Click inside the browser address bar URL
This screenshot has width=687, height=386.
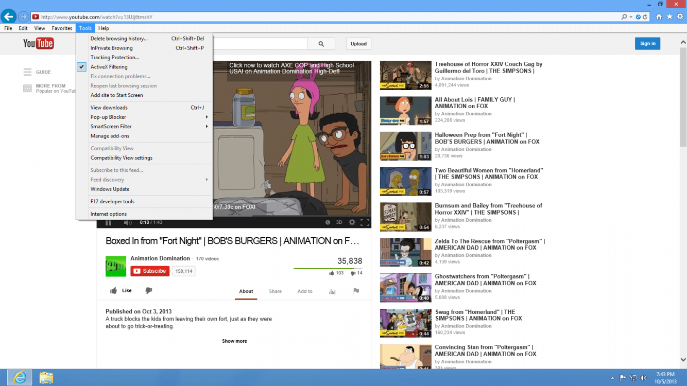tap(324, 17)
